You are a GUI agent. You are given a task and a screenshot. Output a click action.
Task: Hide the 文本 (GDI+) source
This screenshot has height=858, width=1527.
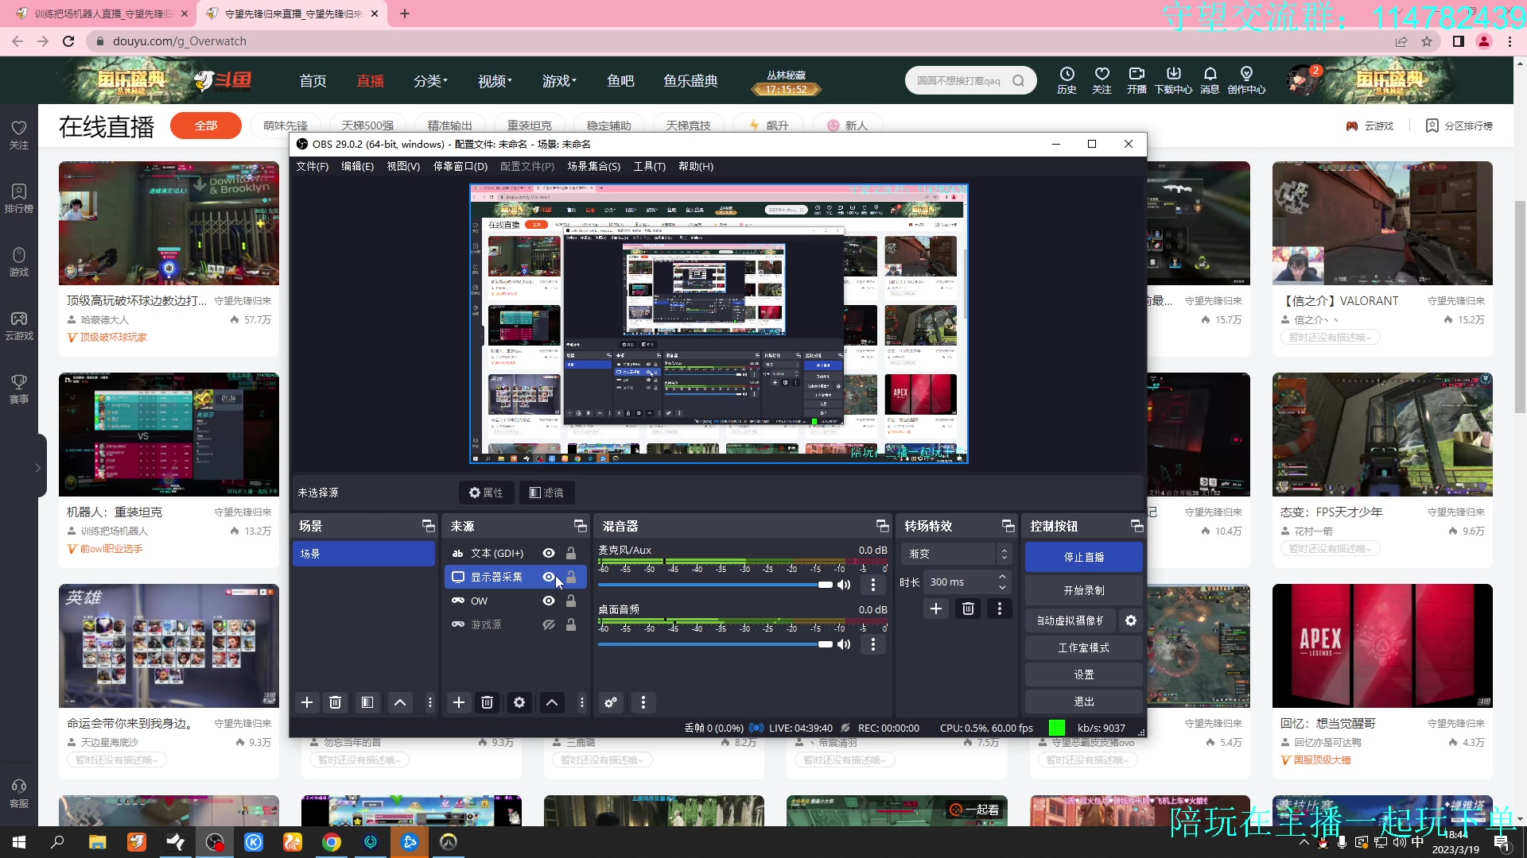click(x=549, y=553)
